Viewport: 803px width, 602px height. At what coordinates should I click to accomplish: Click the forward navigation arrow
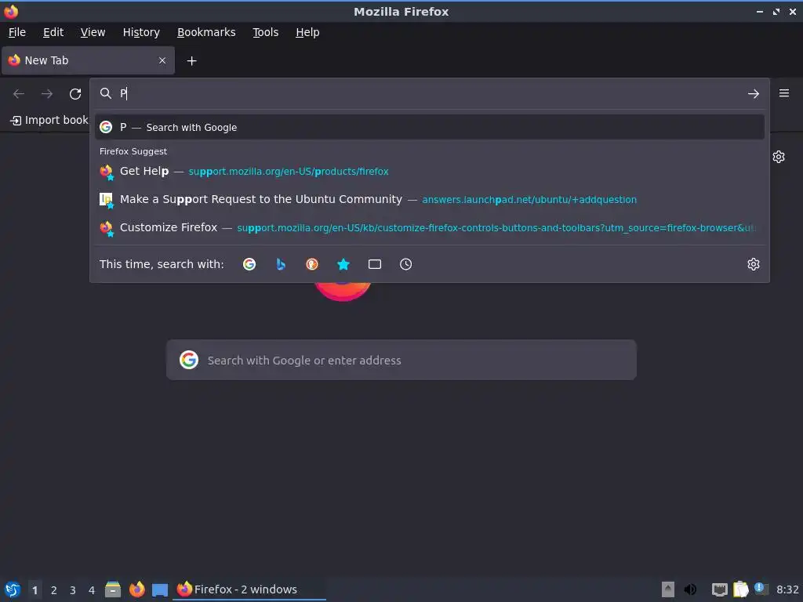click(x=47, y=94)
